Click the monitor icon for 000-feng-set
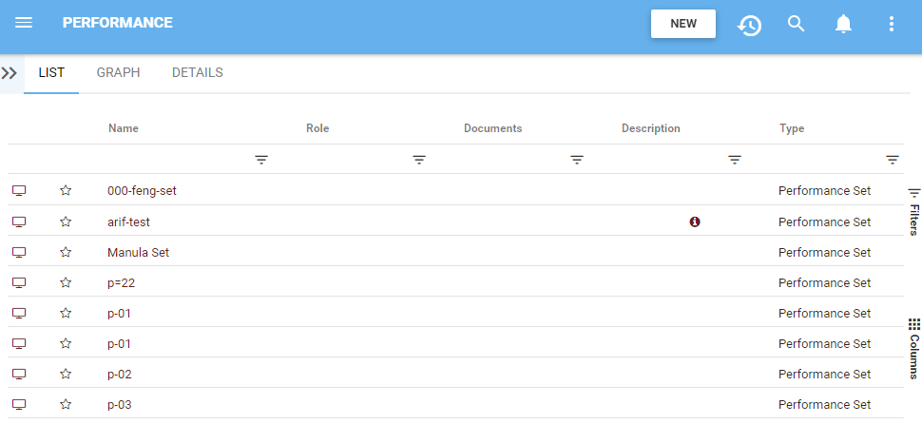 [19, 190]
